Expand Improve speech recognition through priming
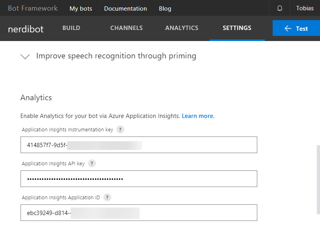The width and height of the screenshot is (320, 230). point(25,56)
